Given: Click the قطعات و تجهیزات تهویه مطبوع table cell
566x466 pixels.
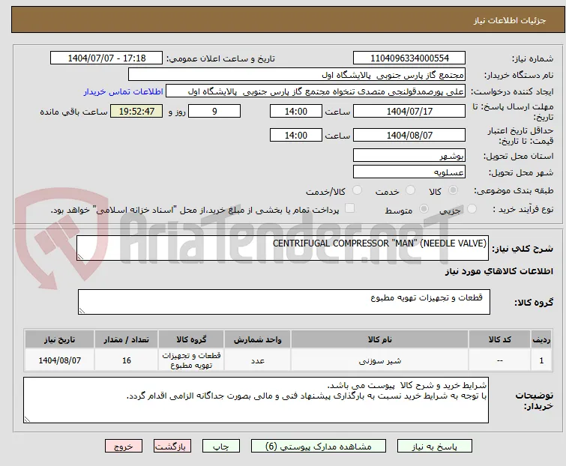Looking at the screenshot, I should 191,360.
